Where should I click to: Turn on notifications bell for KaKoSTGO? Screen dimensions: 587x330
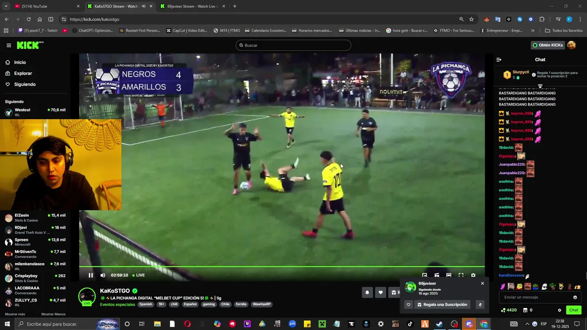[367, 292]
